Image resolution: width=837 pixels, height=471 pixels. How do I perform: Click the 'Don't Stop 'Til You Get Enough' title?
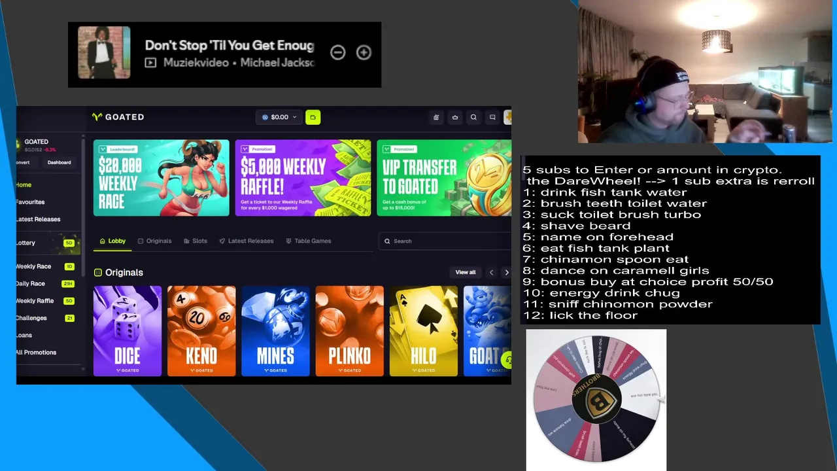point(230,46)
